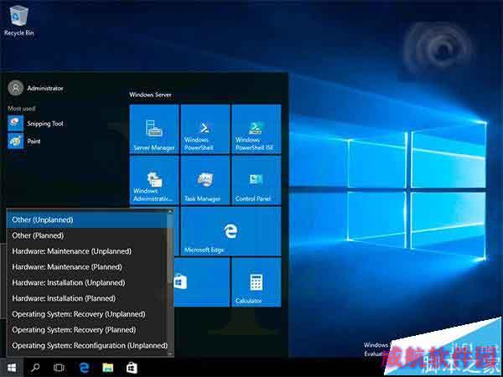Screen dimensions: 503x377
Task: Click the reason list scroll-down arrow
Action: pos(170,354)
